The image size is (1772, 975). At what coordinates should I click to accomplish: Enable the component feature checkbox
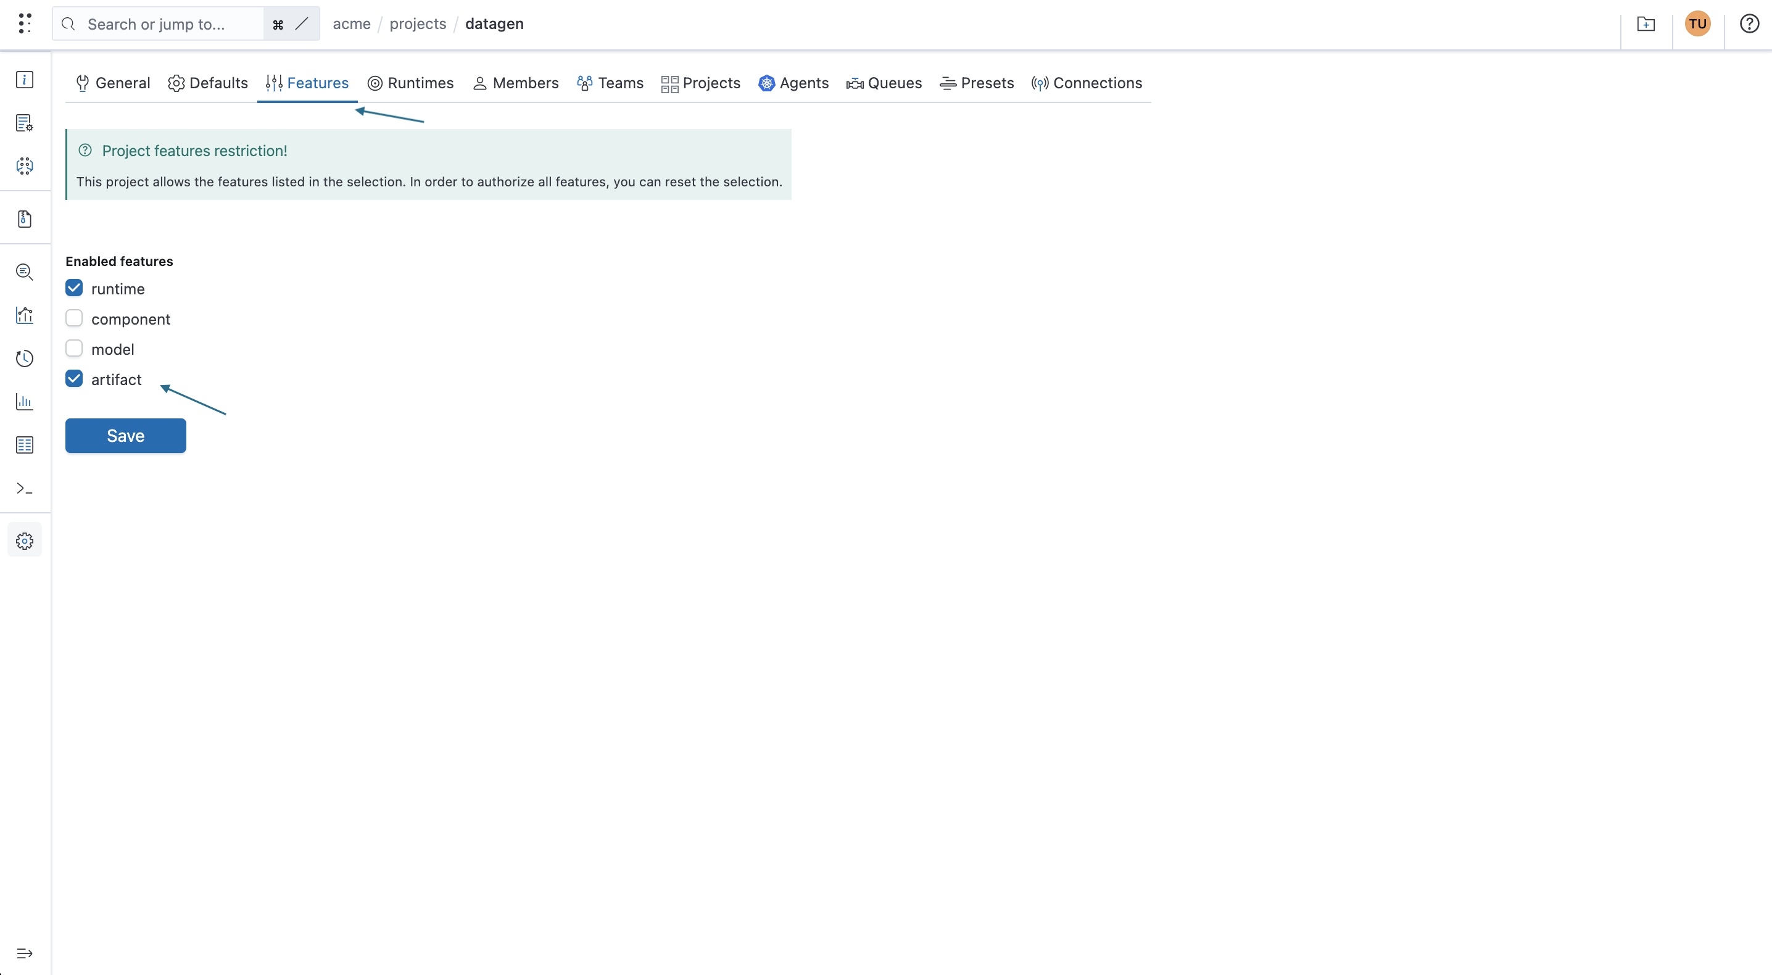(74, 318)
